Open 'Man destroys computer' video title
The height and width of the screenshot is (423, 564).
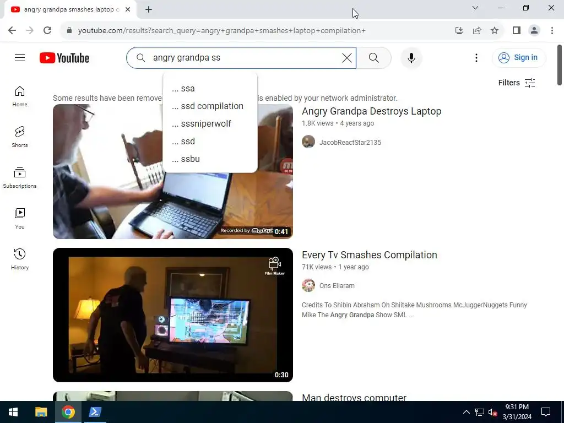tap(354, 397)
